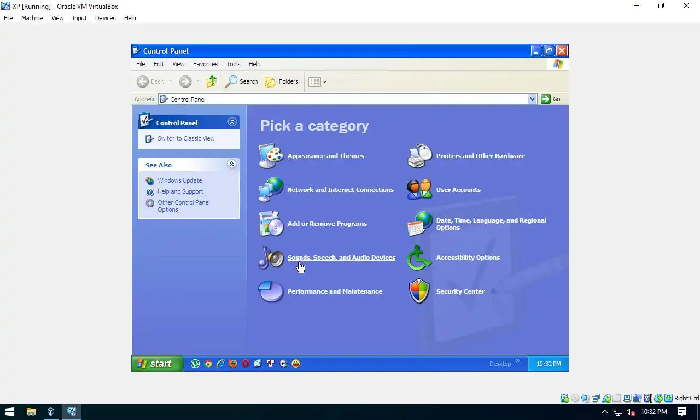
Task: Click the VirtualBox display indicator icon
Action: pos(627,398)
